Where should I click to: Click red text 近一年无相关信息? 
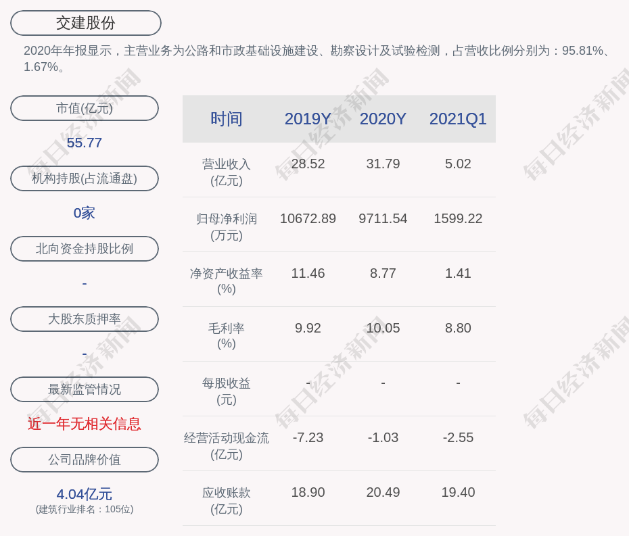85,424
